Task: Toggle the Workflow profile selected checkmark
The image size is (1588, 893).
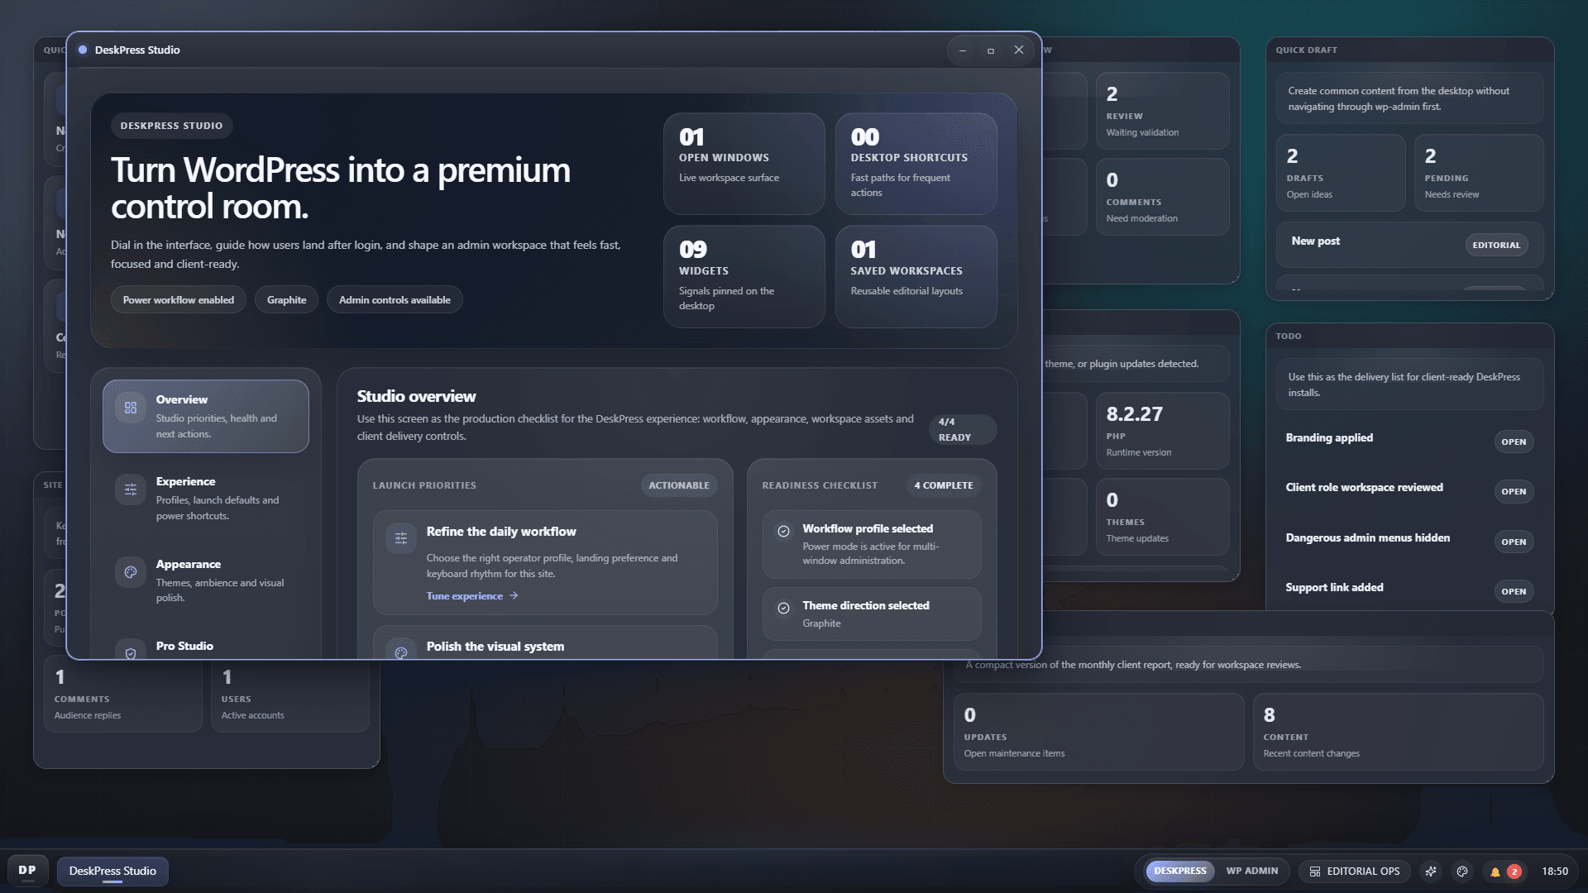Action: pos(784,529)
